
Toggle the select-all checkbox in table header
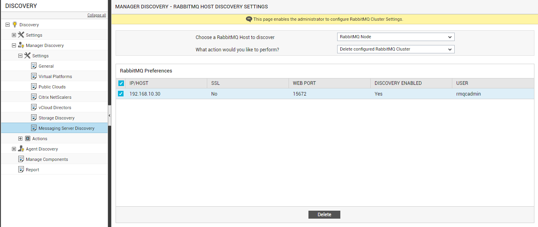[121, 83]
